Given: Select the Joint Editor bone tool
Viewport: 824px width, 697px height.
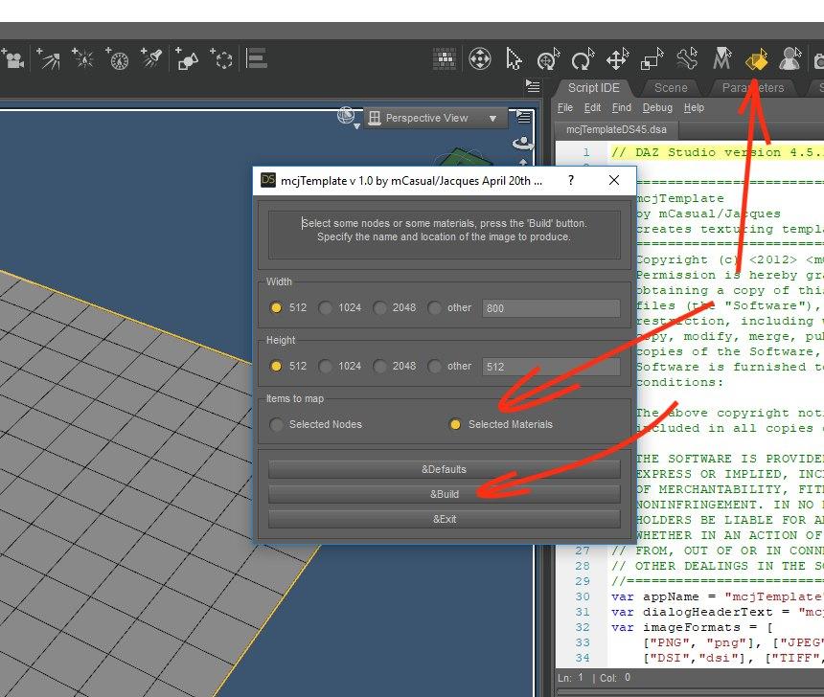Looking at the screenshot, I should click(686, 58).
